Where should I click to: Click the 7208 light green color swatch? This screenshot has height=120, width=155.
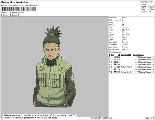[115, 57]
